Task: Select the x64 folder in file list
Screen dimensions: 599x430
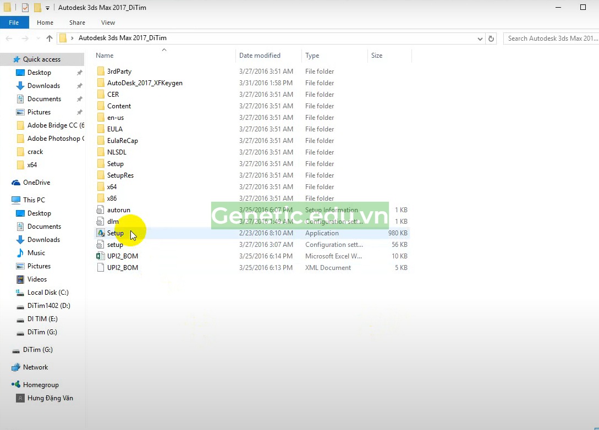Action: point(112,187)
